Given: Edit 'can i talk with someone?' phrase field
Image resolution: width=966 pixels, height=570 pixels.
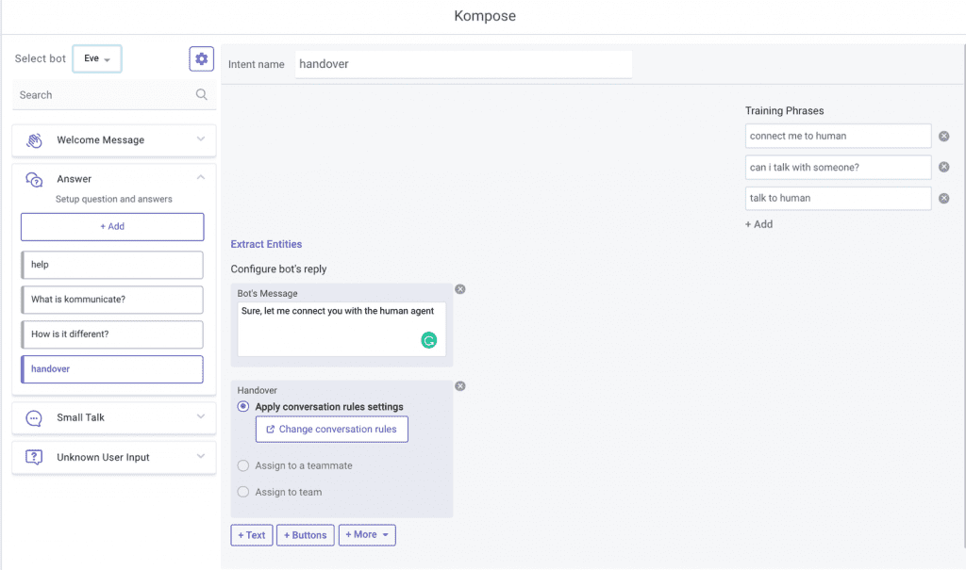Looking at the screenshot, I should pyautogui.click(x=838, y=167).
